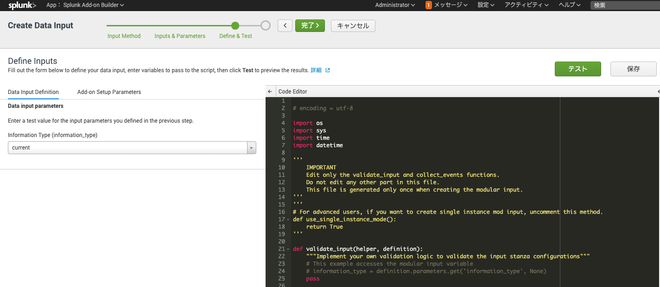Switch to the Add-on Setup Parameters tab
Screen dimensions: 660x287
click(109, 92)
